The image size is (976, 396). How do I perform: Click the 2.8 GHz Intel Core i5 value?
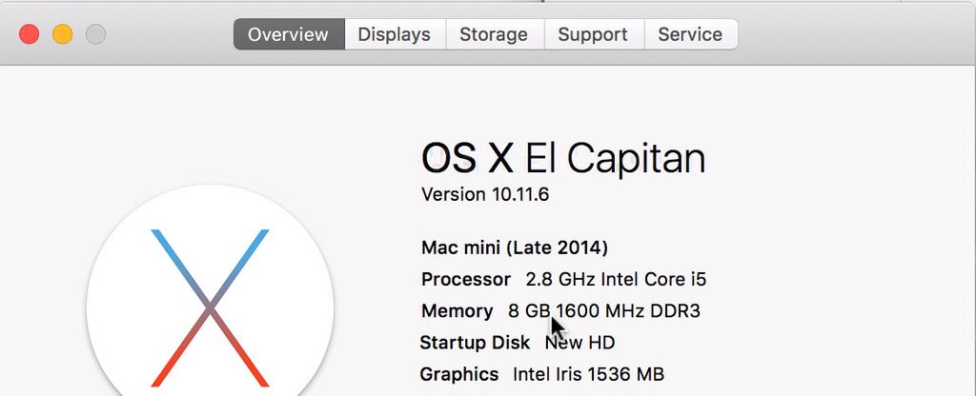pos(617,279)
